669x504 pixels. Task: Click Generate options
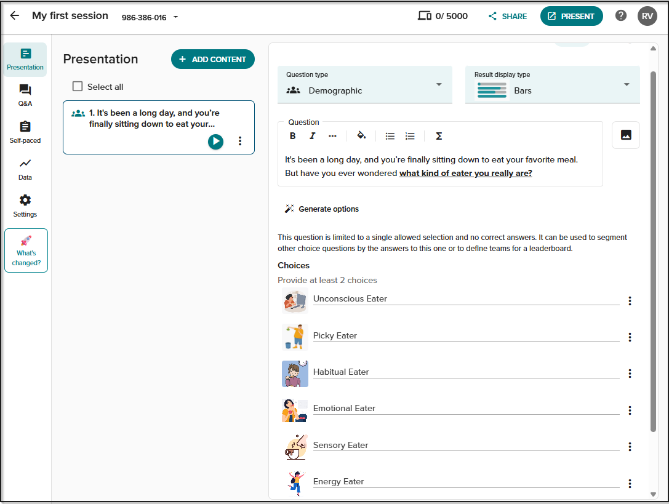coord(322,209)
